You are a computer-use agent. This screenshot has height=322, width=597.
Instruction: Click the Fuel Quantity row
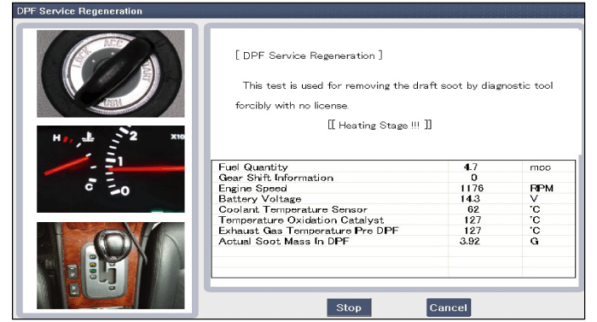pos(393,167)
